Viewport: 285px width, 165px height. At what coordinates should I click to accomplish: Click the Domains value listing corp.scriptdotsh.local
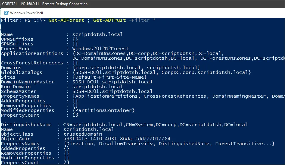(136, 68)
